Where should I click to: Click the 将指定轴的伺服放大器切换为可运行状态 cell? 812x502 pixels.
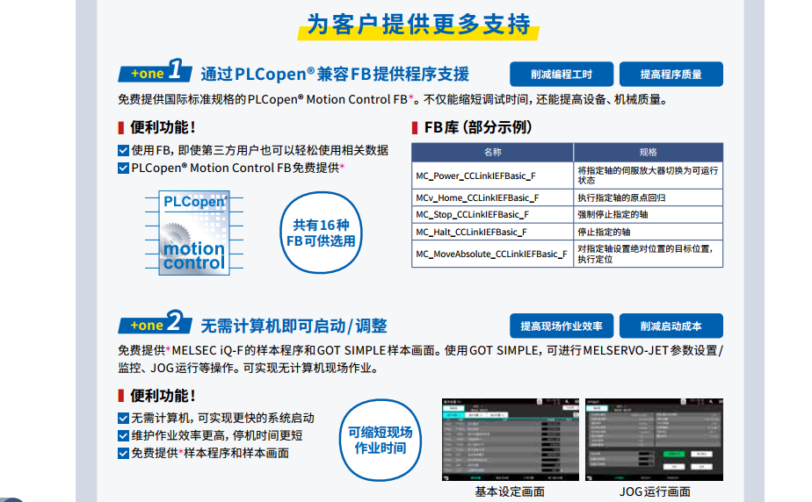click(x=649, y=176)
